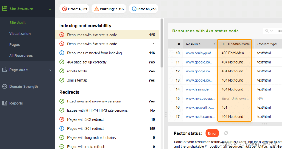This screenshot has width=282, height=149.
Task: Click check icon beside Issues with HTTP/HTTPS site versions
Action: pos(62,110)
